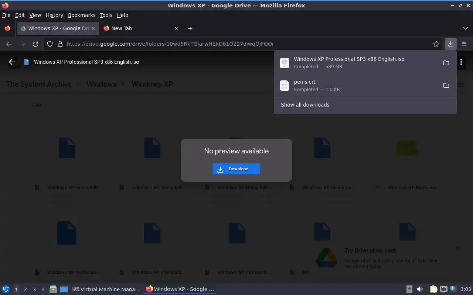
Task: Click the preview title Windows XP Professional SP3 x86 English.iso
Action: pyautogui.click(x=86, y=62)
